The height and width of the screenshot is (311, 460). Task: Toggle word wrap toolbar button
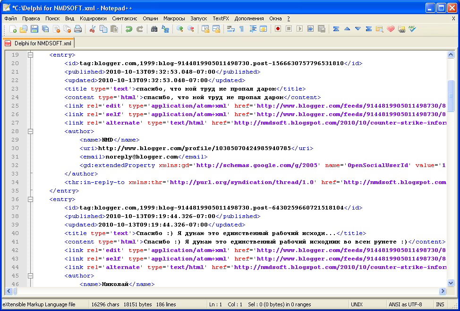click(x=230, y=29)
